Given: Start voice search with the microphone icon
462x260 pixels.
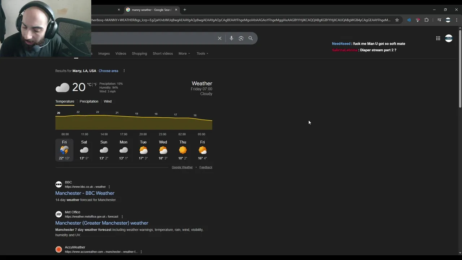Looking at the screenshot, I should coord(231,38).
